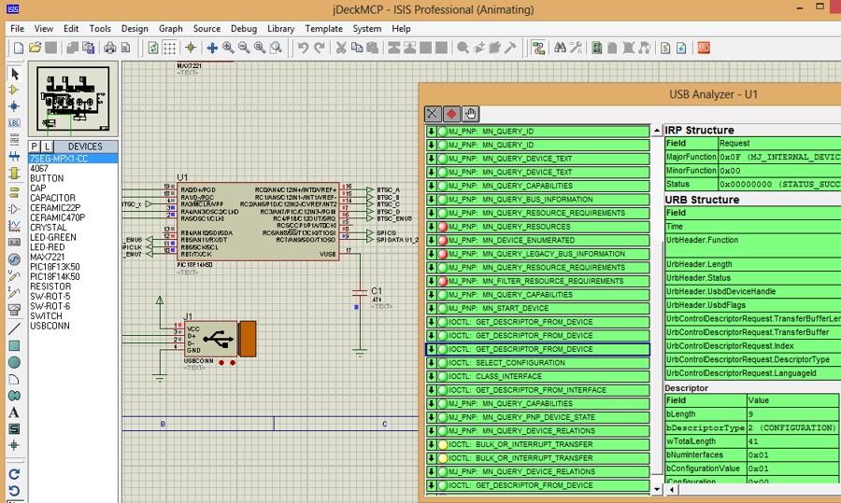The image size is (841, 503).
Task: Expand the CLASS_INTERFACE entry arrow
Action: click(x=432, y=376)
